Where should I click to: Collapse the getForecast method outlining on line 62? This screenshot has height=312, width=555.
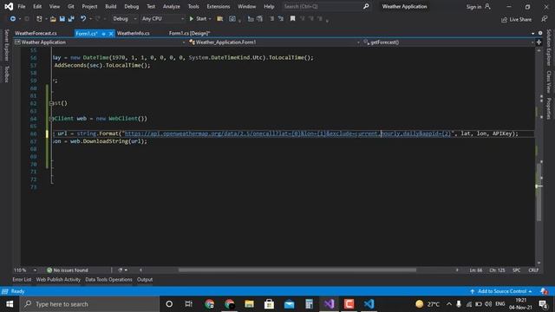click(x=52, y=103)
